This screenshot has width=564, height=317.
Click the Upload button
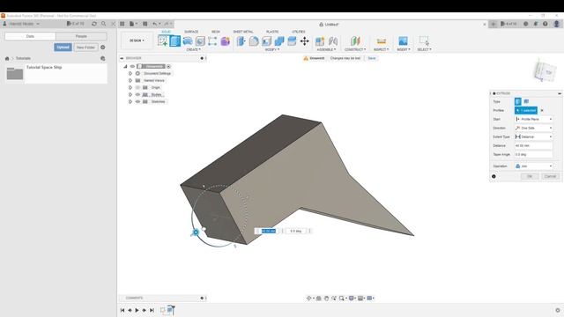click(63, 47)
